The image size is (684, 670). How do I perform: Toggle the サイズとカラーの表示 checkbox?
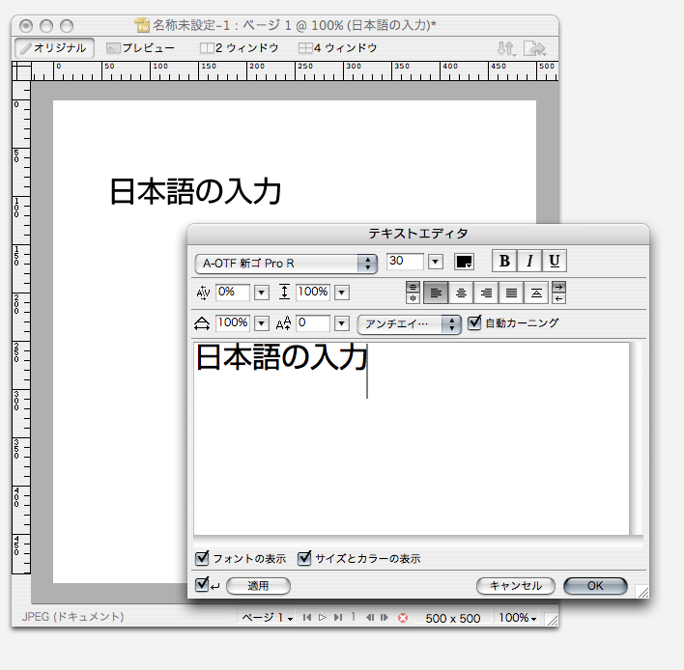pyautogui.click(x=304, y=558)
